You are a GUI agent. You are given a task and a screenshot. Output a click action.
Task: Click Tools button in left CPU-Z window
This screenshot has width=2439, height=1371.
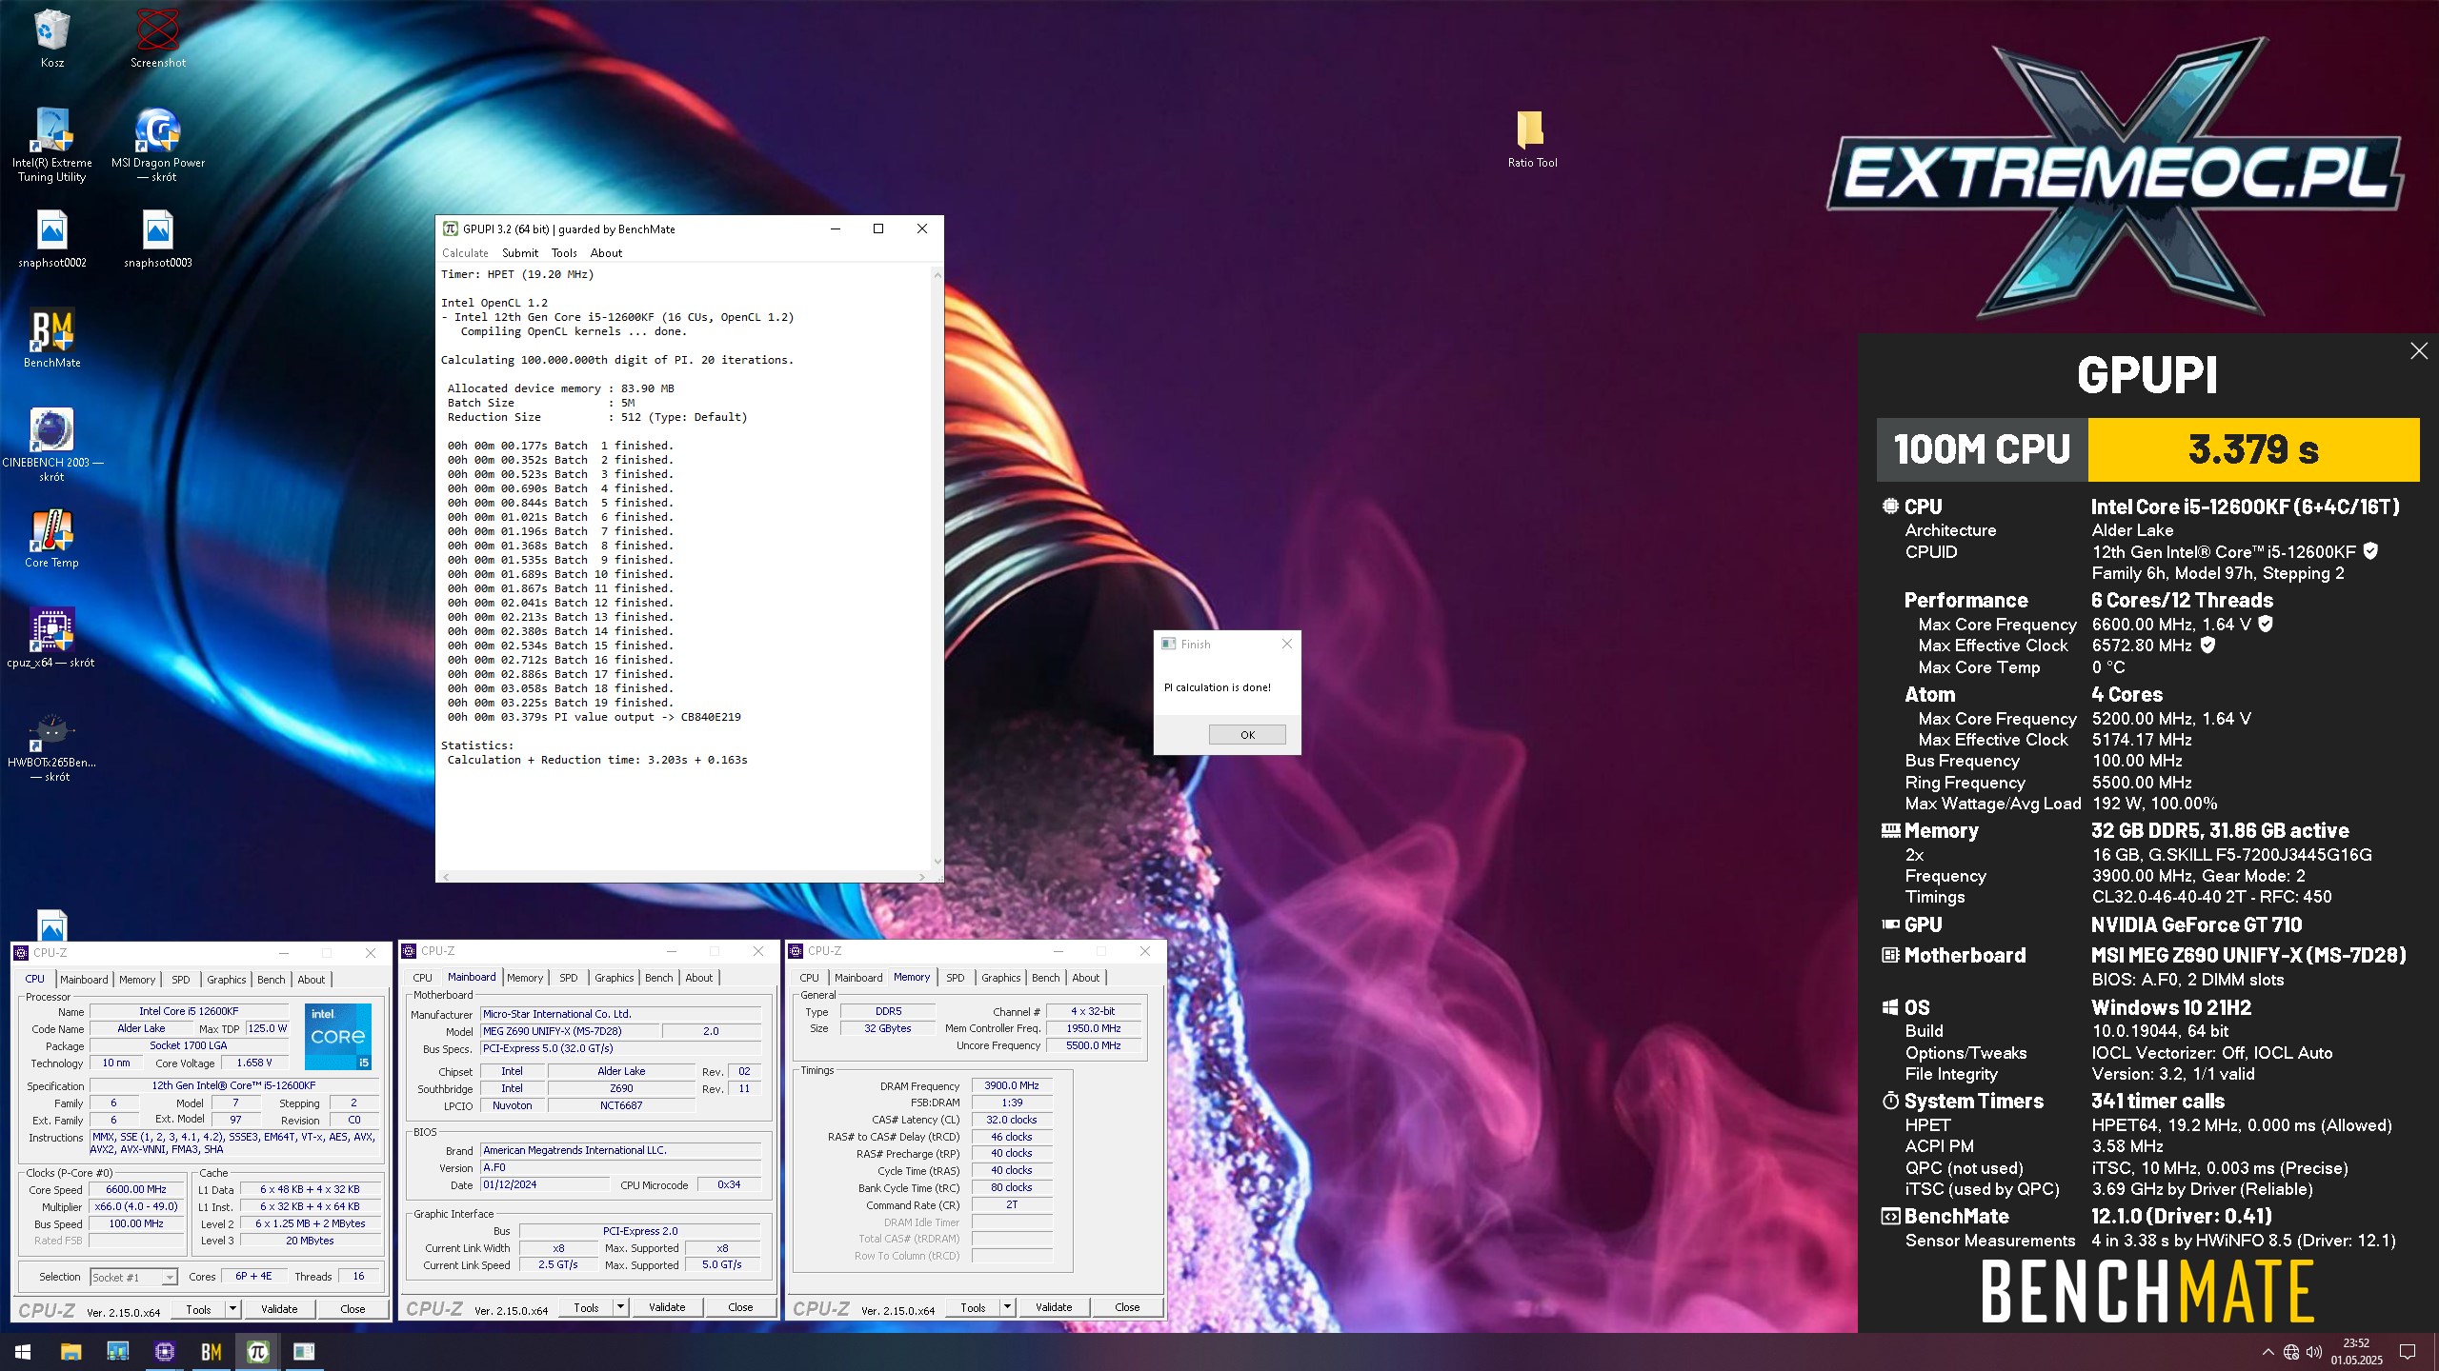tap(198, 1309)
